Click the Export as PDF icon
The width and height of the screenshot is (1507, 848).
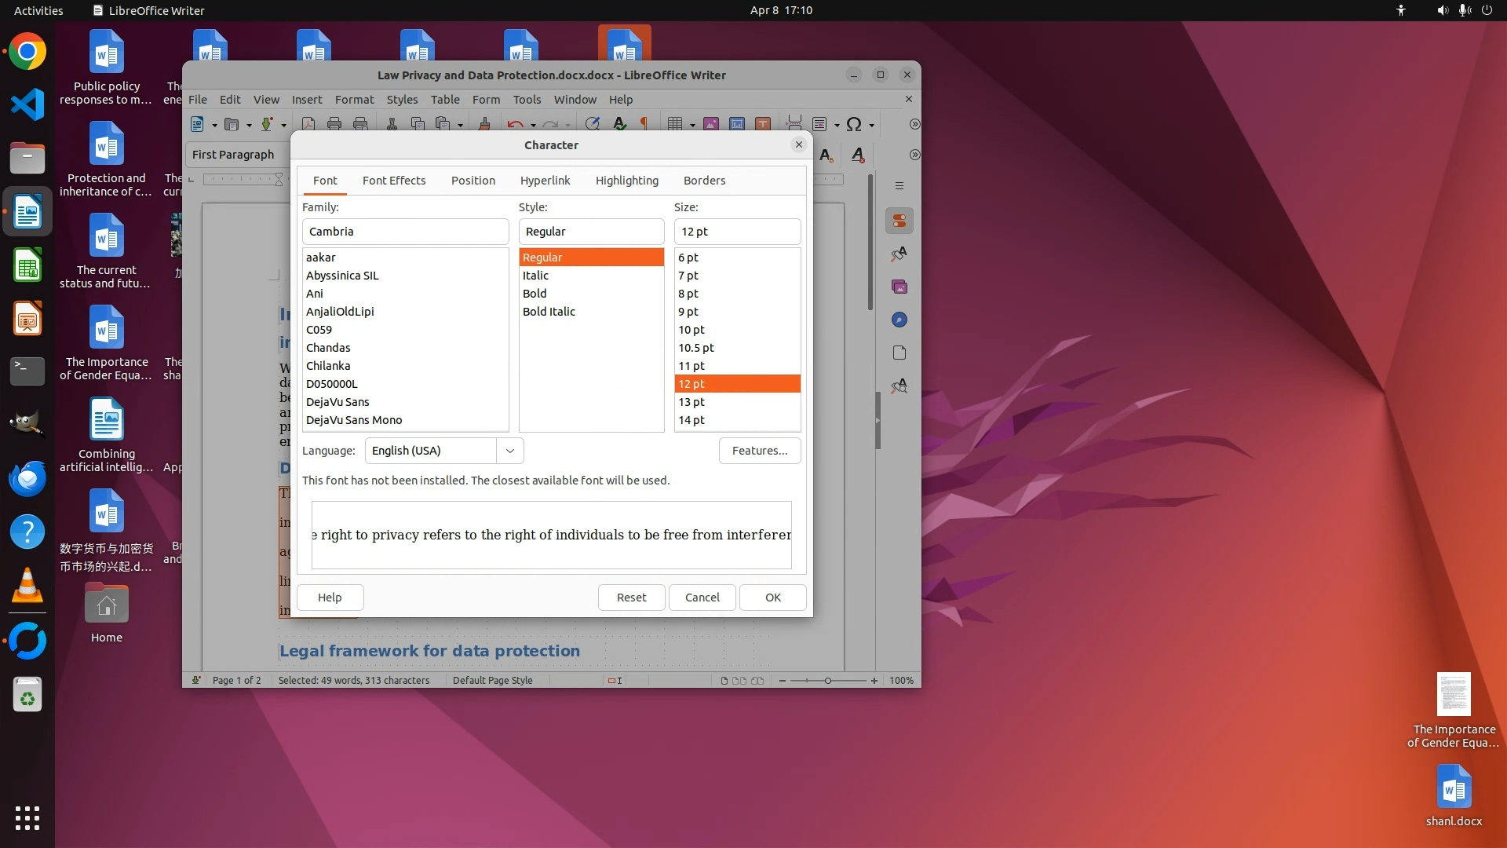click(x=308, y=124)
